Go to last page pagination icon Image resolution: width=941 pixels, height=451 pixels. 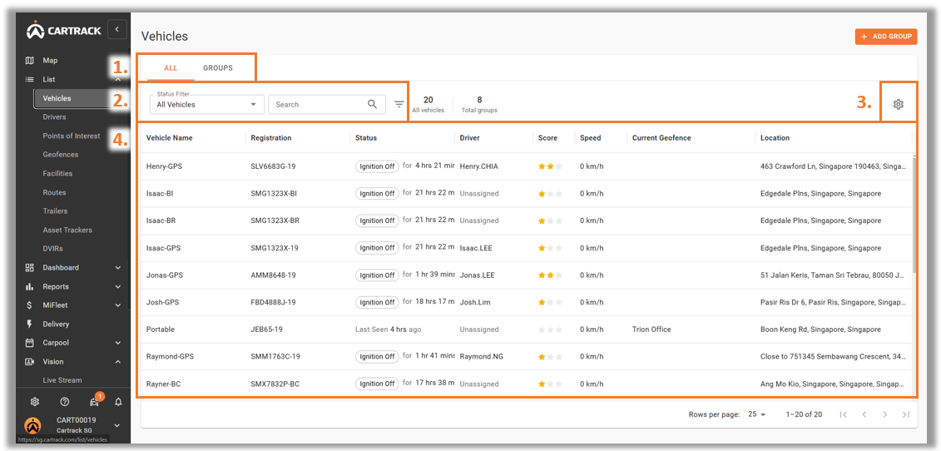click(x=906, y=414)
